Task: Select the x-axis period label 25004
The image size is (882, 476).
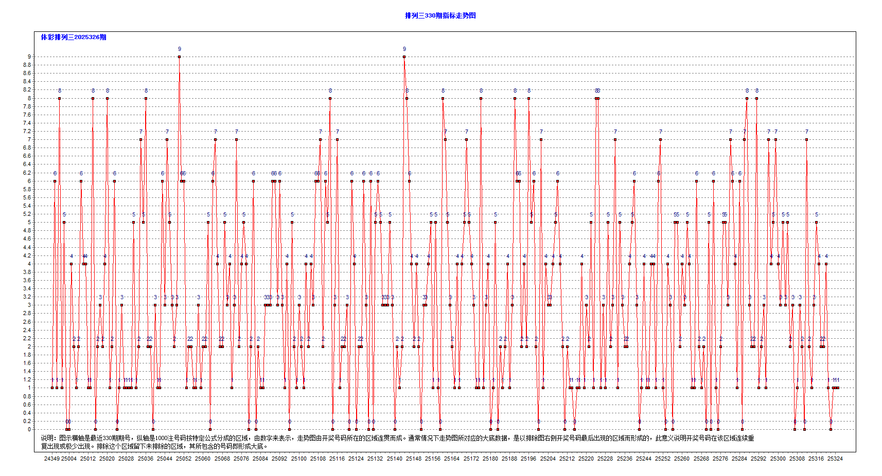Action: (x=69, y=459)
